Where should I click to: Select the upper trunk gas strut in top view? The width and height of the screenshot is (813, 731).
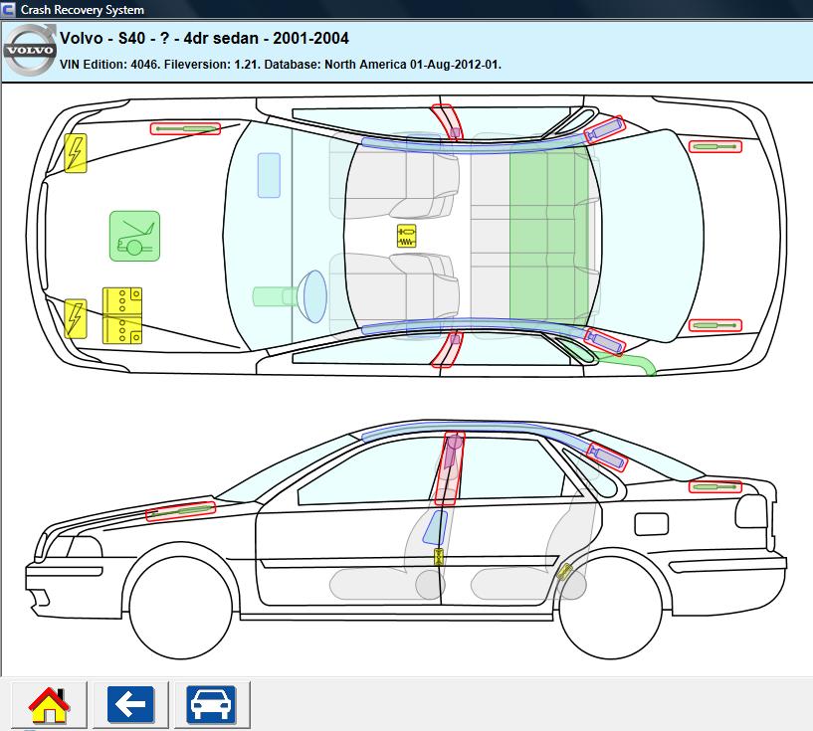(715, 146)
